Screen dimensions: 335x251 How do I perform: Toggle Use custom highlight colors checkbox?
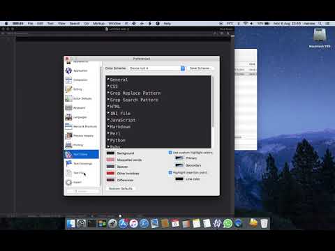pyautogui.click(x=170, y=153)
